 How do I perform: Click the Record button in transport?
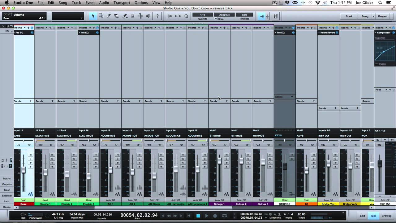tap(215, 216)
